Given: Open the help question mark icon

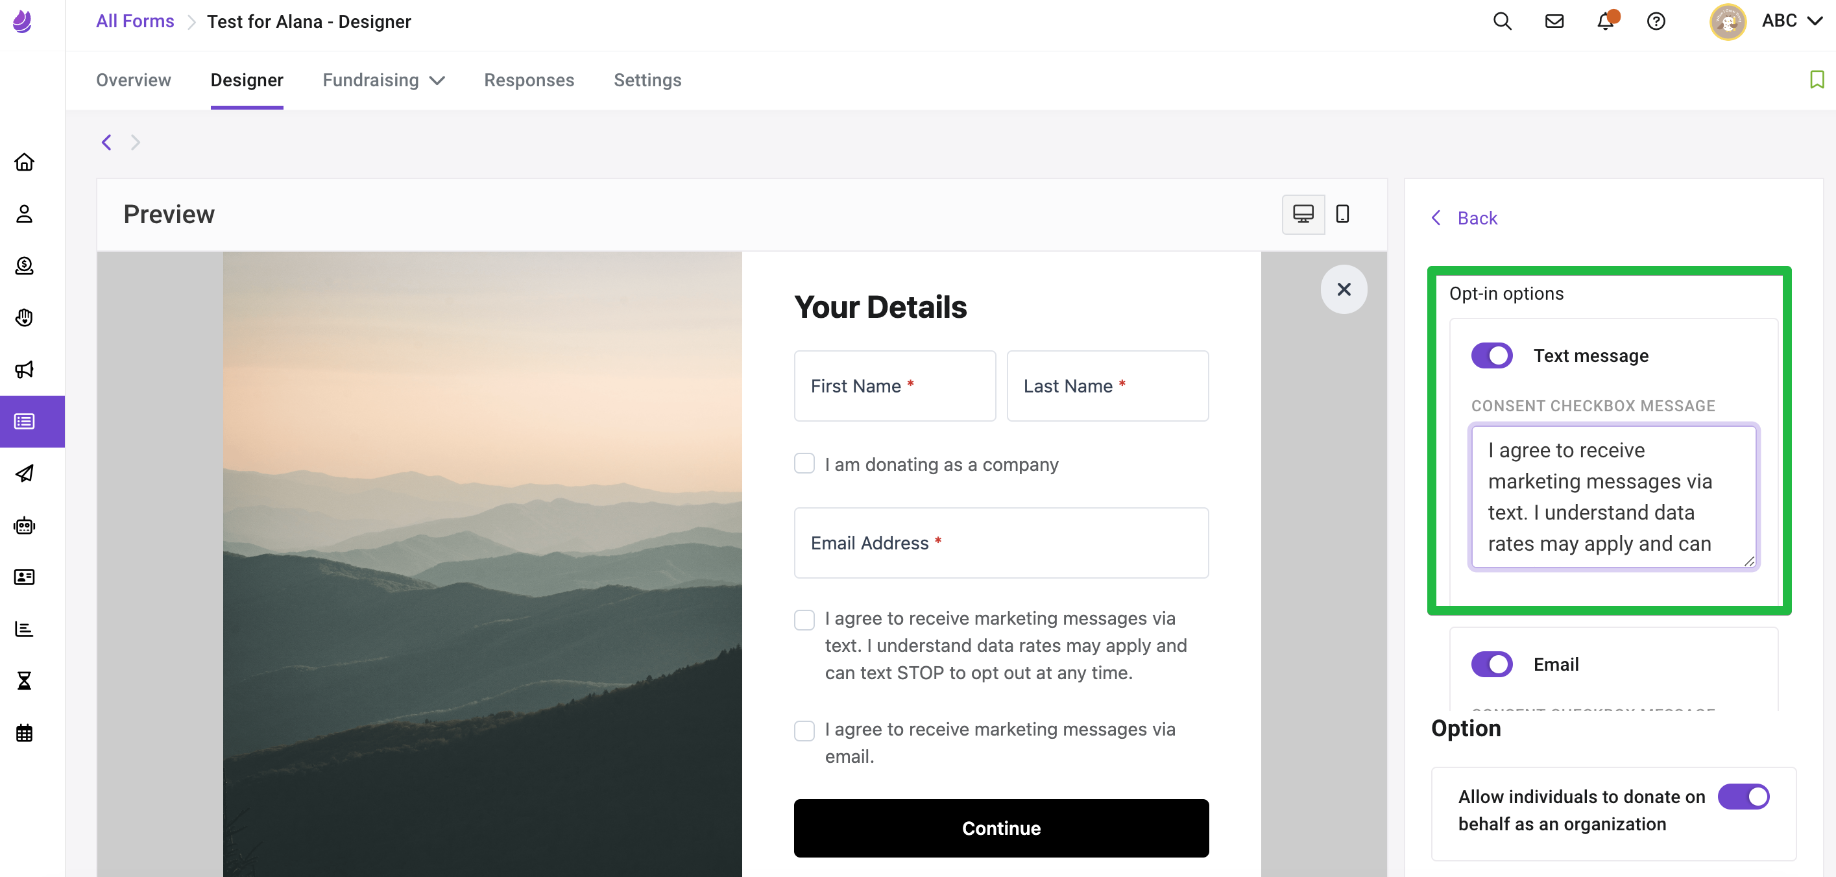Looking at the screenshot, I should (1656, 21).
